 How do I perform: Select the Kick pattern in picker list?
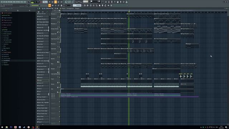point(43,94)
